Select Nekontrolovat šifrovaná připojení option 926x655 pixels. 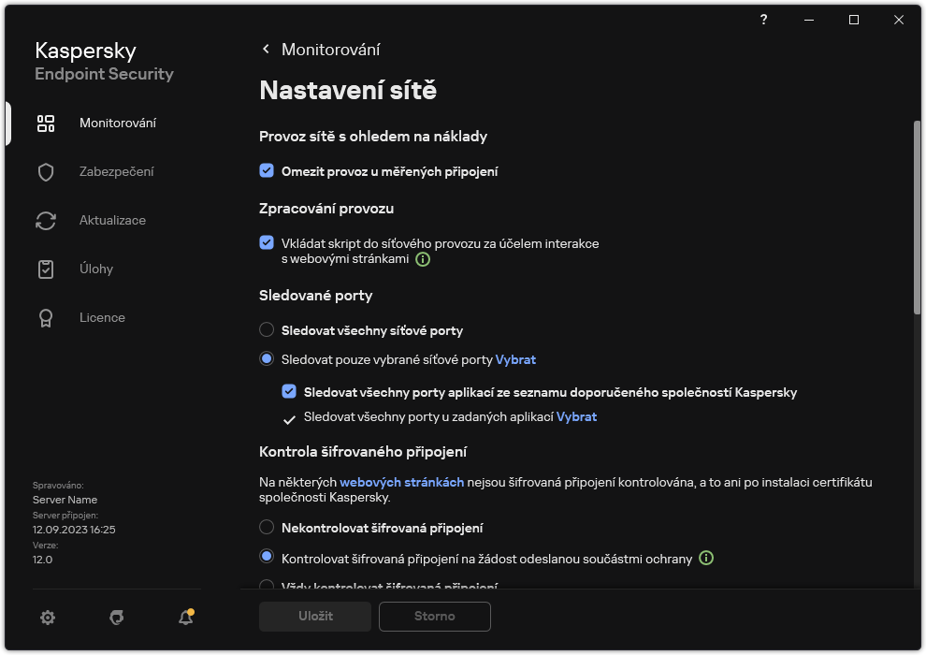point(267,528)
